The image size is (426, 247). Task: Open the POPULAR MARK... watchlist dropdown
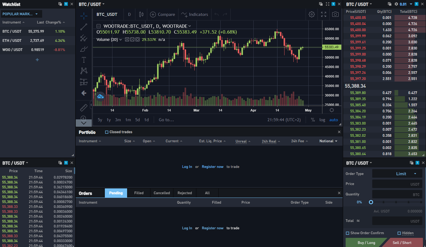pyautogui.click(x=21, y=14)
